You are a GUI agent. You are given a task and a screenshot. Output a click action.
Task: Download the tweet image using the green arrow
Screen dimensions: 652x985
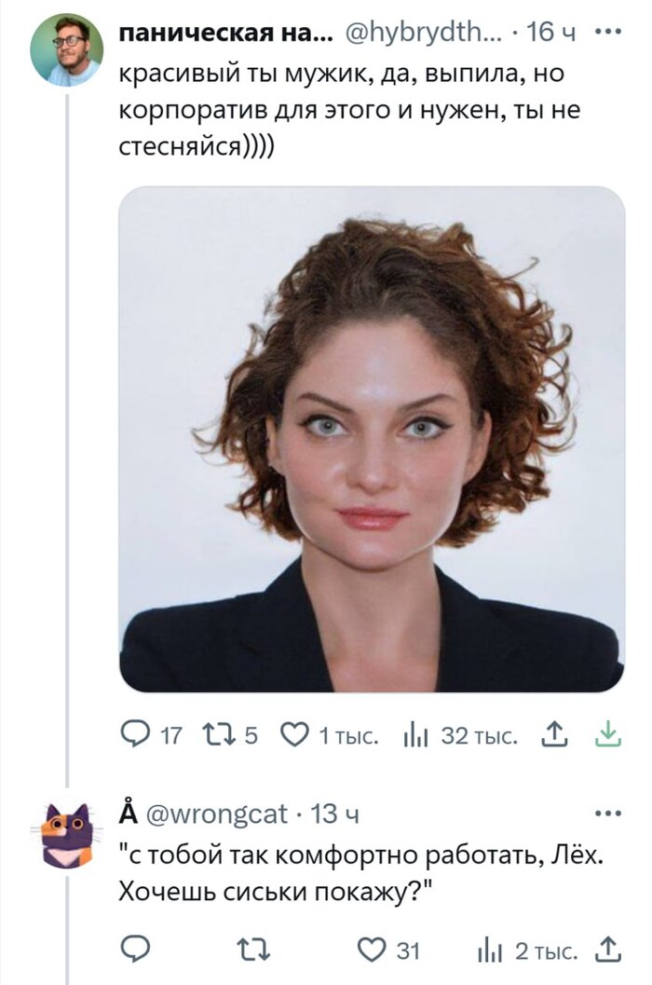coord(606,735)
